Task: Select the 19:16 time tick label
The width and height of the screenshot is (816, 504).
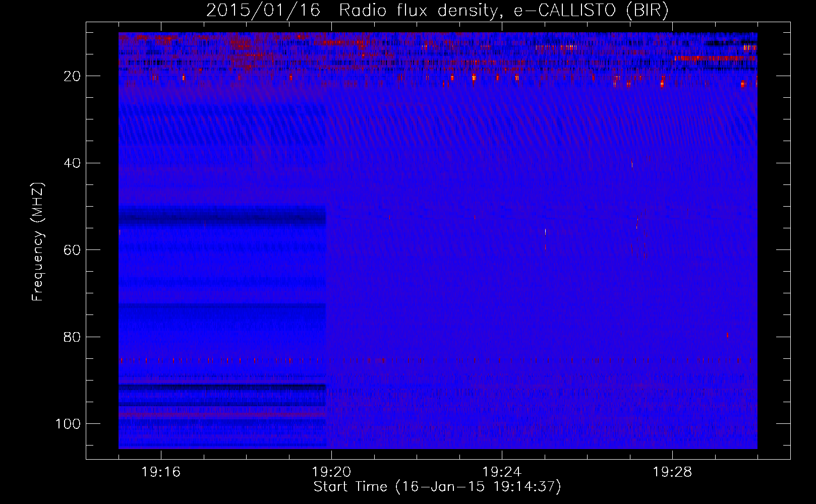Action: pyautogui.click(x=161, y=472)
